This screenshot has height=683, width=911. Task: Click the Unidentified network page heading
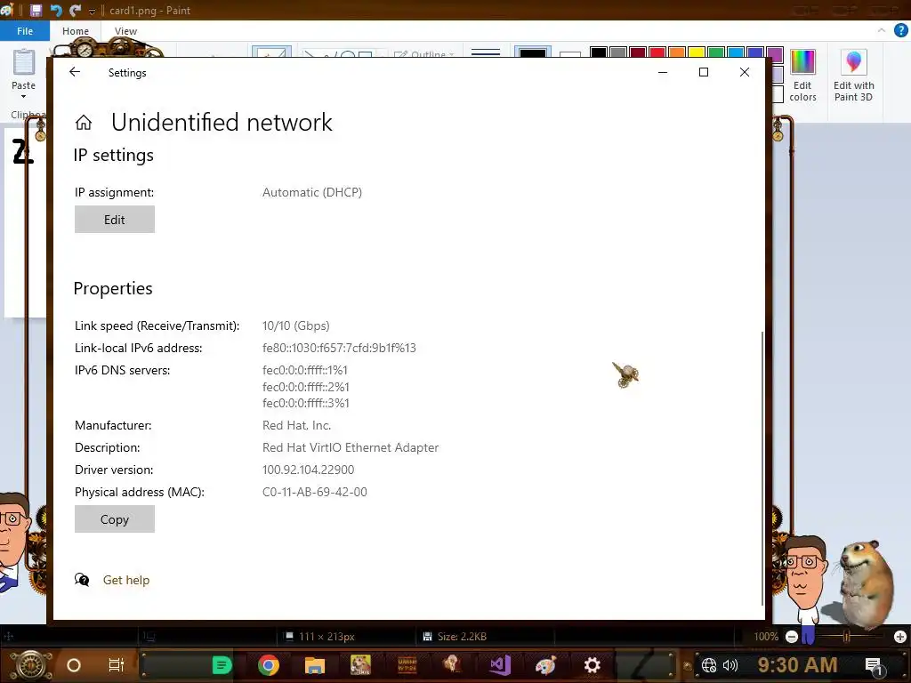[222, 123]
